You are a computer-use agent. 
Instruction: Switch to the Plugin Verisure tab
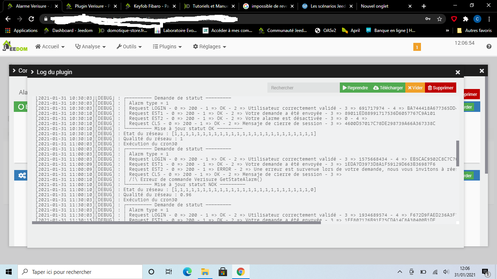(x=91, y=6)
